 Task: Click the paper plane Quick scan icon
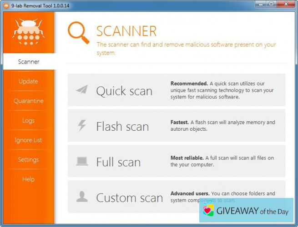click(x=82, y=90)
